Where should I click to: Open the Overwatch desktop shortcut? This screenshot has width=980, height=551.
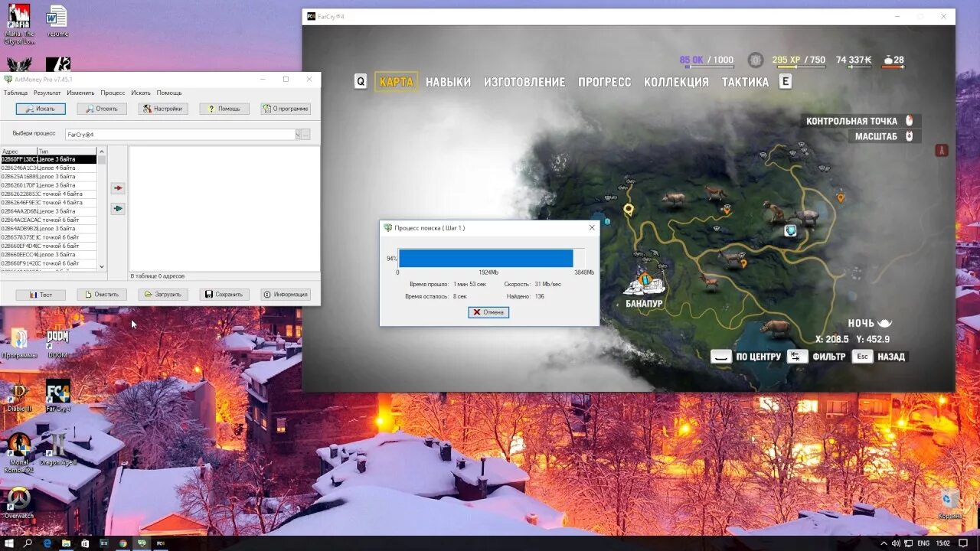[18, 502]
